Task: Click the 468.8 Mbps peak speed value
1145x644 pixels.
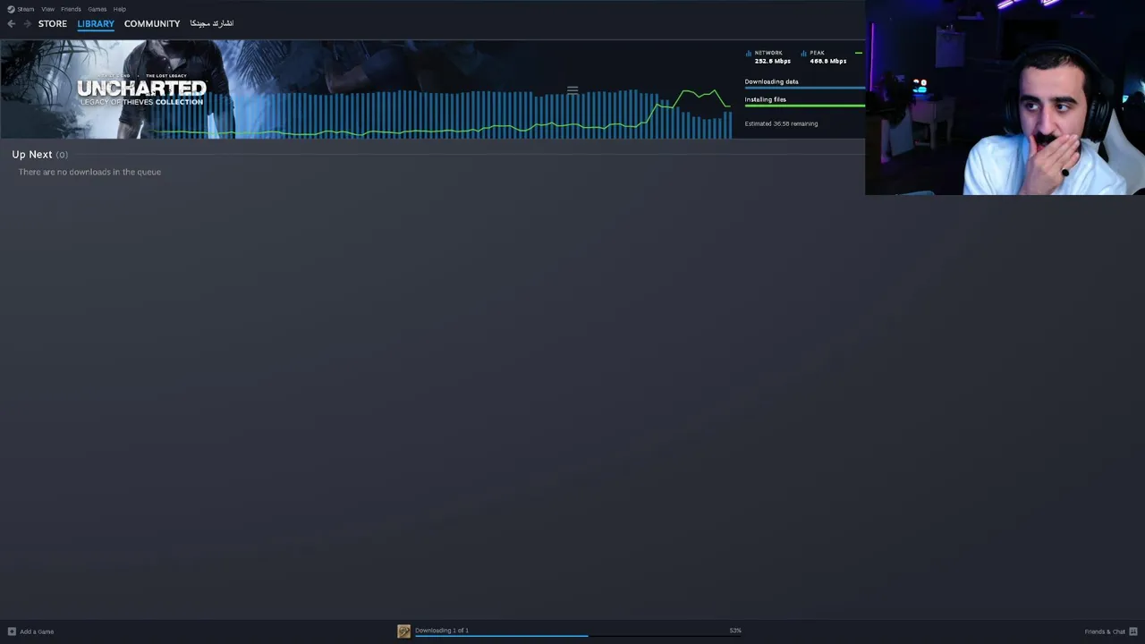Action: click(x=828, y=61)
